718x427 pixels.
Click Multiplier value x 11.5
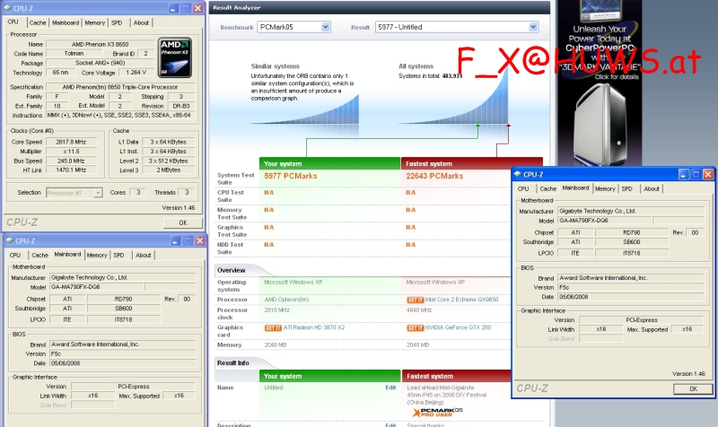[71, 152]
